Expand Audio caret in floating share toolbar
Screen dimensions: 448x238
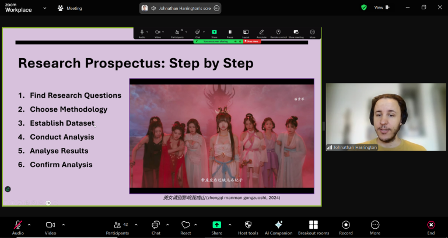[147, 32]
